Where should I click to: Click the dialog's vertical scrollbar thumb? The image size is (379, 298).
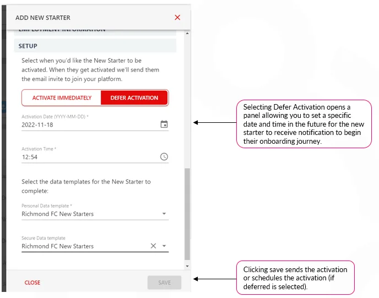187,214
